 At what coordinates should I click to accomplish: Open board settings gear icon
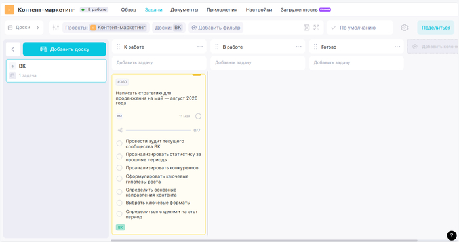pyautogui.click(x=405, y=28)
